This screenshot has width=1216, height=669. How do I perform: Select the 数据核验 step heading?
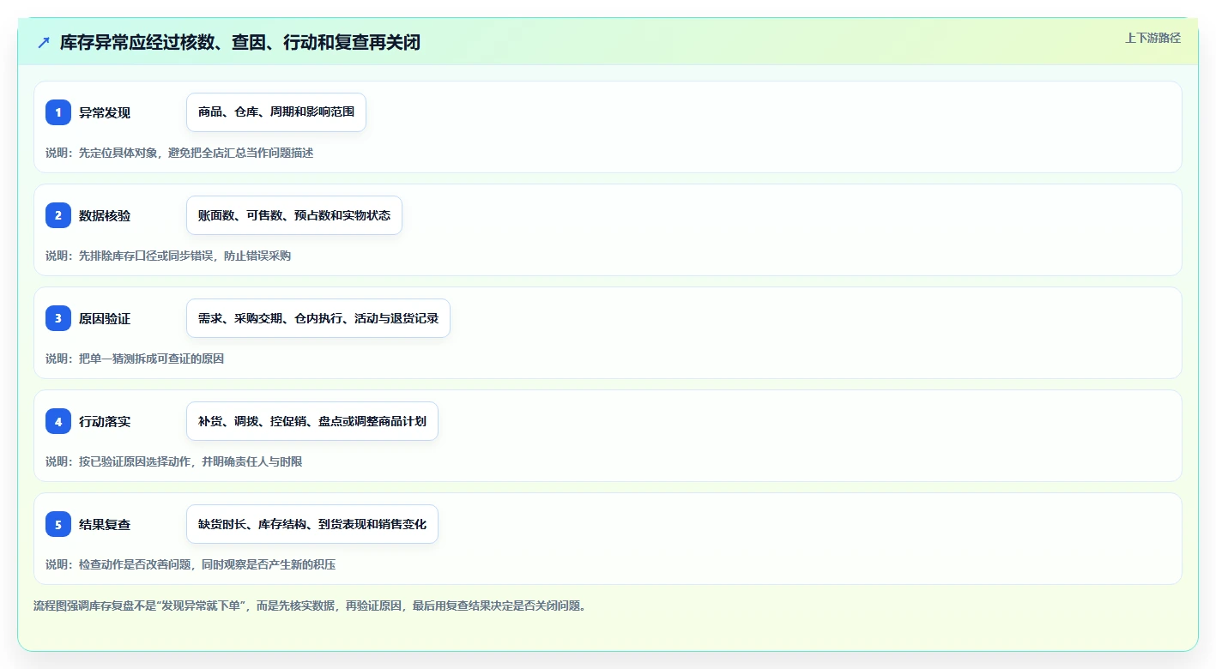[x=105, y=215]
